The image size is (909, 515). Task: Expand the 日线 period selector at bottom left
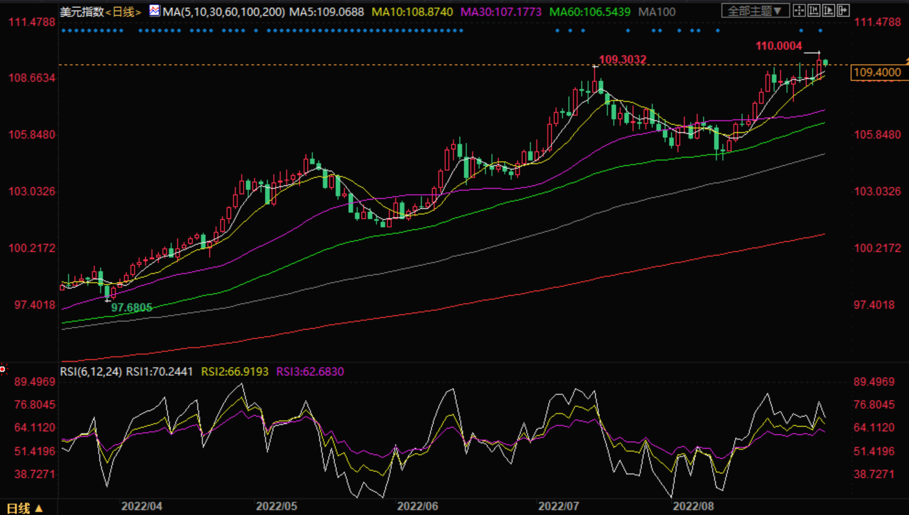[x=24, y=508]
